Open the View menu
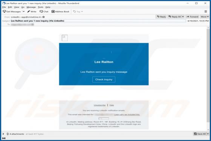211x141 pixels. coord(17,7)
